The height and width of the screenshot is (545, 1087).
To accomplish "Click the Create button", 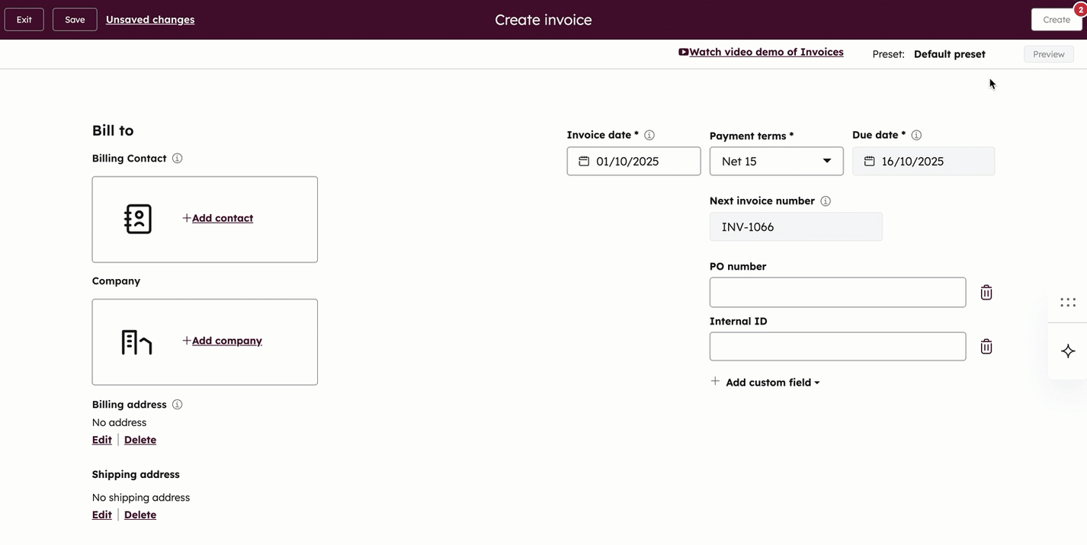I will 1057,19.
